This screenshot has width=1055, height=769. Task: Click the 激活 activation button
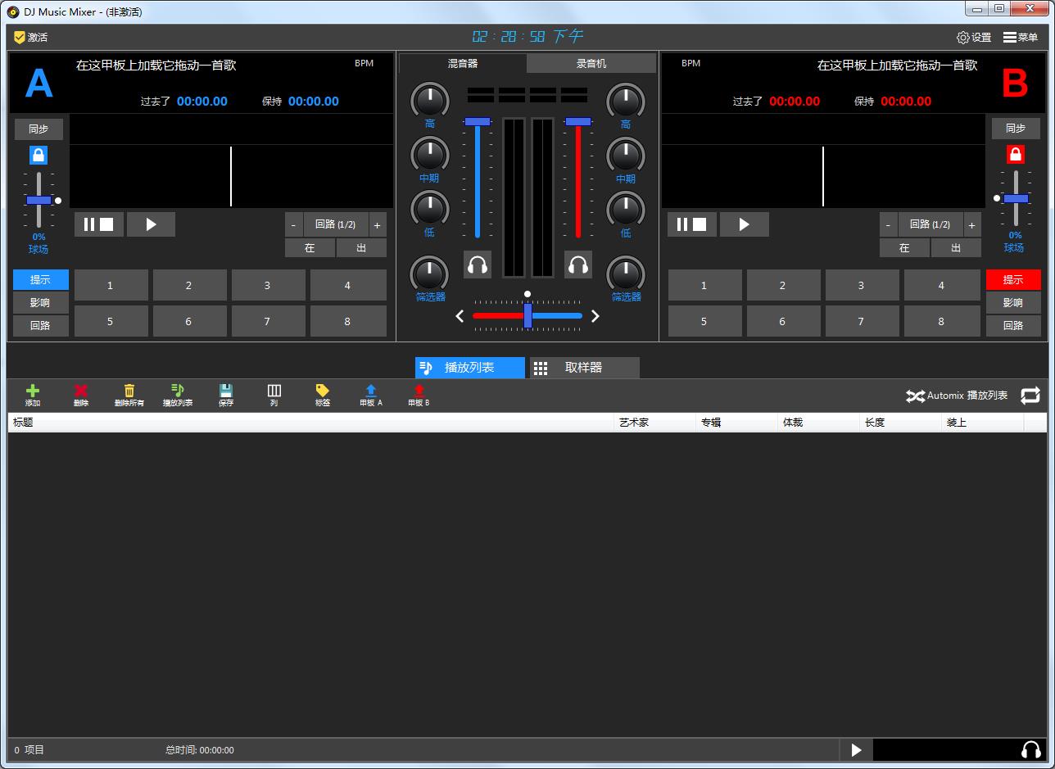(x=29, y=37)
